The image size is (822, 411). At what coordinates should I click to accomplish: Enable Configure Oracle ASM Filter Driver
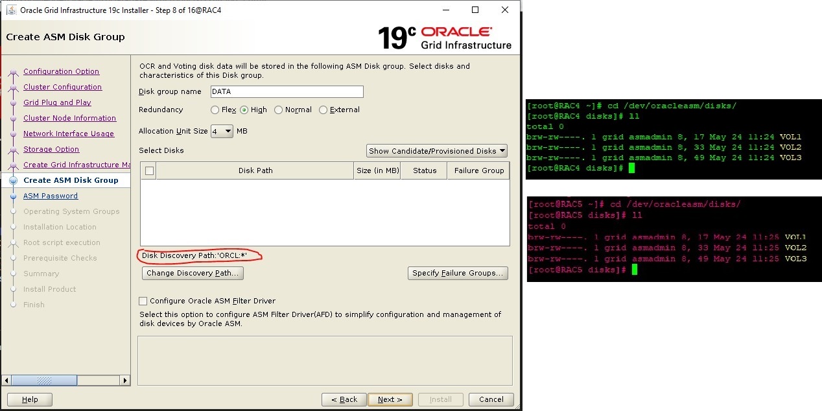(x=143, y=301)
